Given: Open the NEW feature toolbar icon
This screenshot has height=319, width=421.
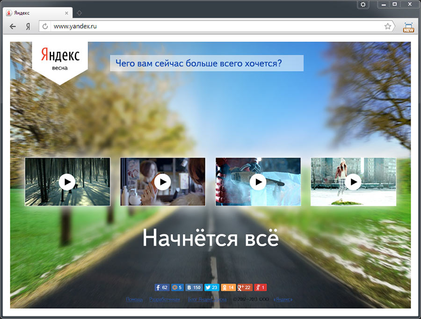Looking at the screenshot, I should [x=408, y=27].
